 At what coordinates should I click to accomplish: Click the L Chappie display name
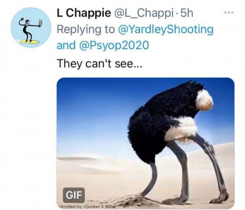[84, 13]
